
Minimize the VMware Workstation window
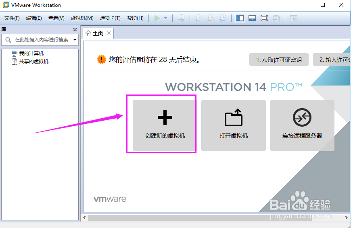(305, 5)
